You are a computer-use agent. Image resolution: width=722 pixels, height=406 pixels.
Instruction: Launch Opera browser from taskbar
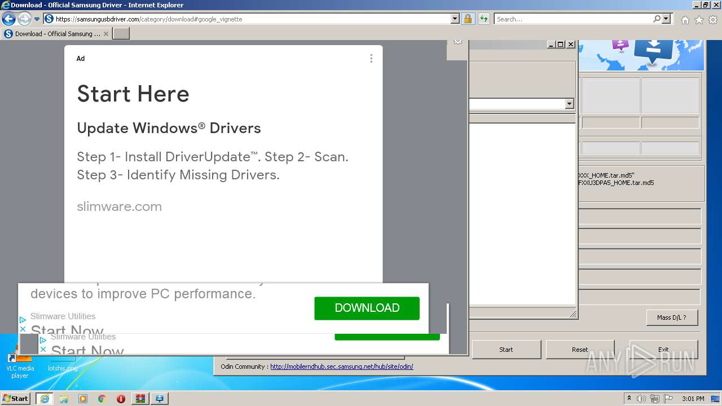121,399
